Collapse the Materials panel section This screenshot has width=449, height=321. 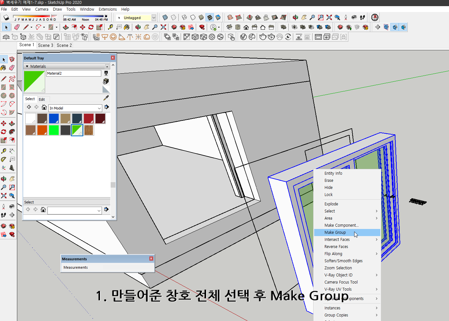pos(27,66)
